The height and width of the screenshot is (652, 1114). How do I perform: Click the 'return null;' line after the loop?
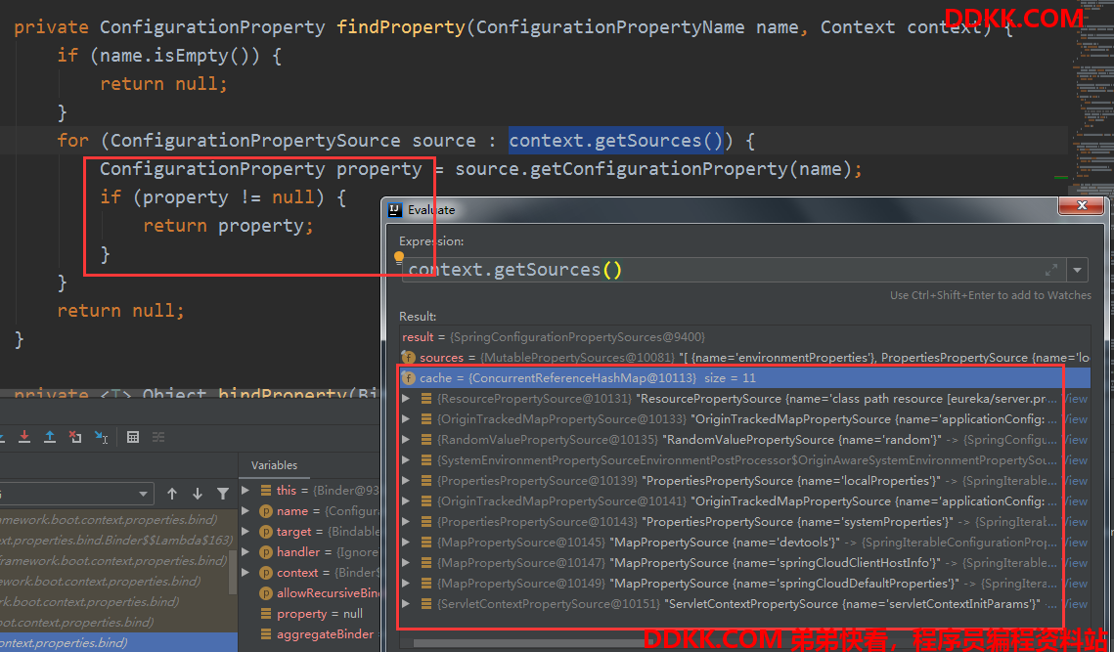pyautogui.click(x=120, y=311)
